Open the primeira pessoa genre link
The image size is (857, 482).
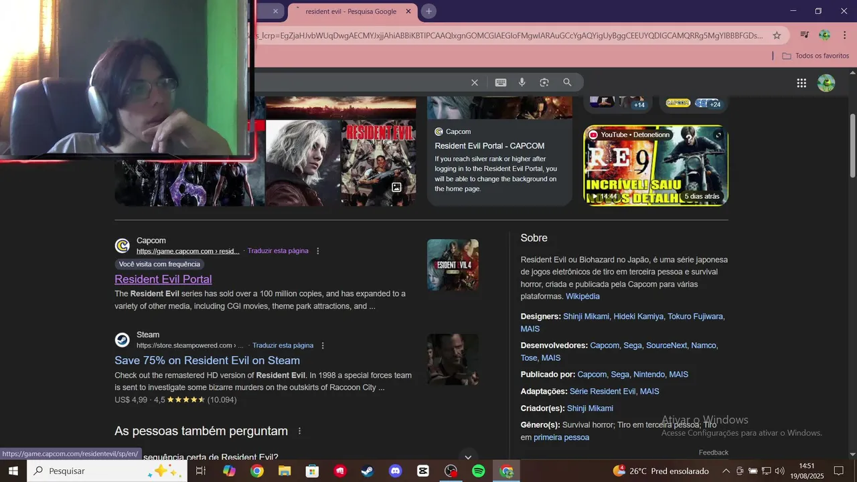click(562, 437)
